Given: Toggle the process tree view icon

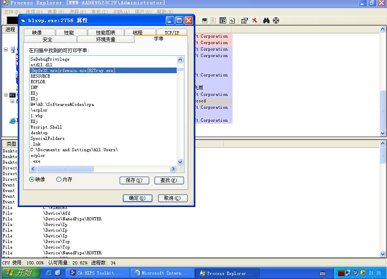Looking at the screenshot, I should click(213, 21).
